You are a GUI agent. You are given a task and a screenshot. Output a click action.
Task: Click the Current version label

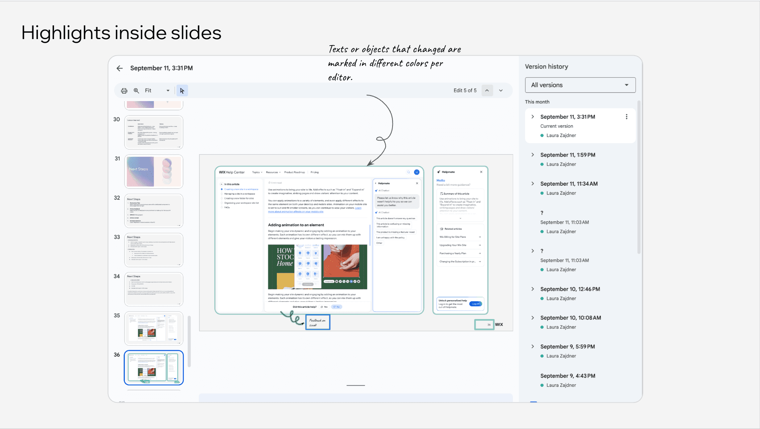[x=557, y=126]
